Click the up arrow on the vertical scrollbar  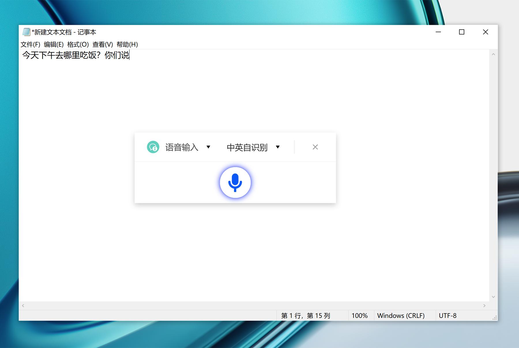493,54
